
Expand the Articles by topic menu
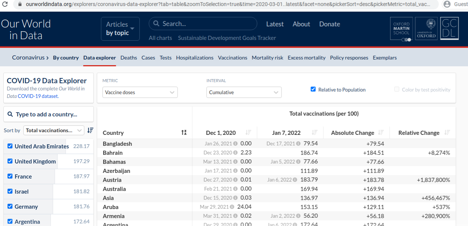tap(120, 29)
